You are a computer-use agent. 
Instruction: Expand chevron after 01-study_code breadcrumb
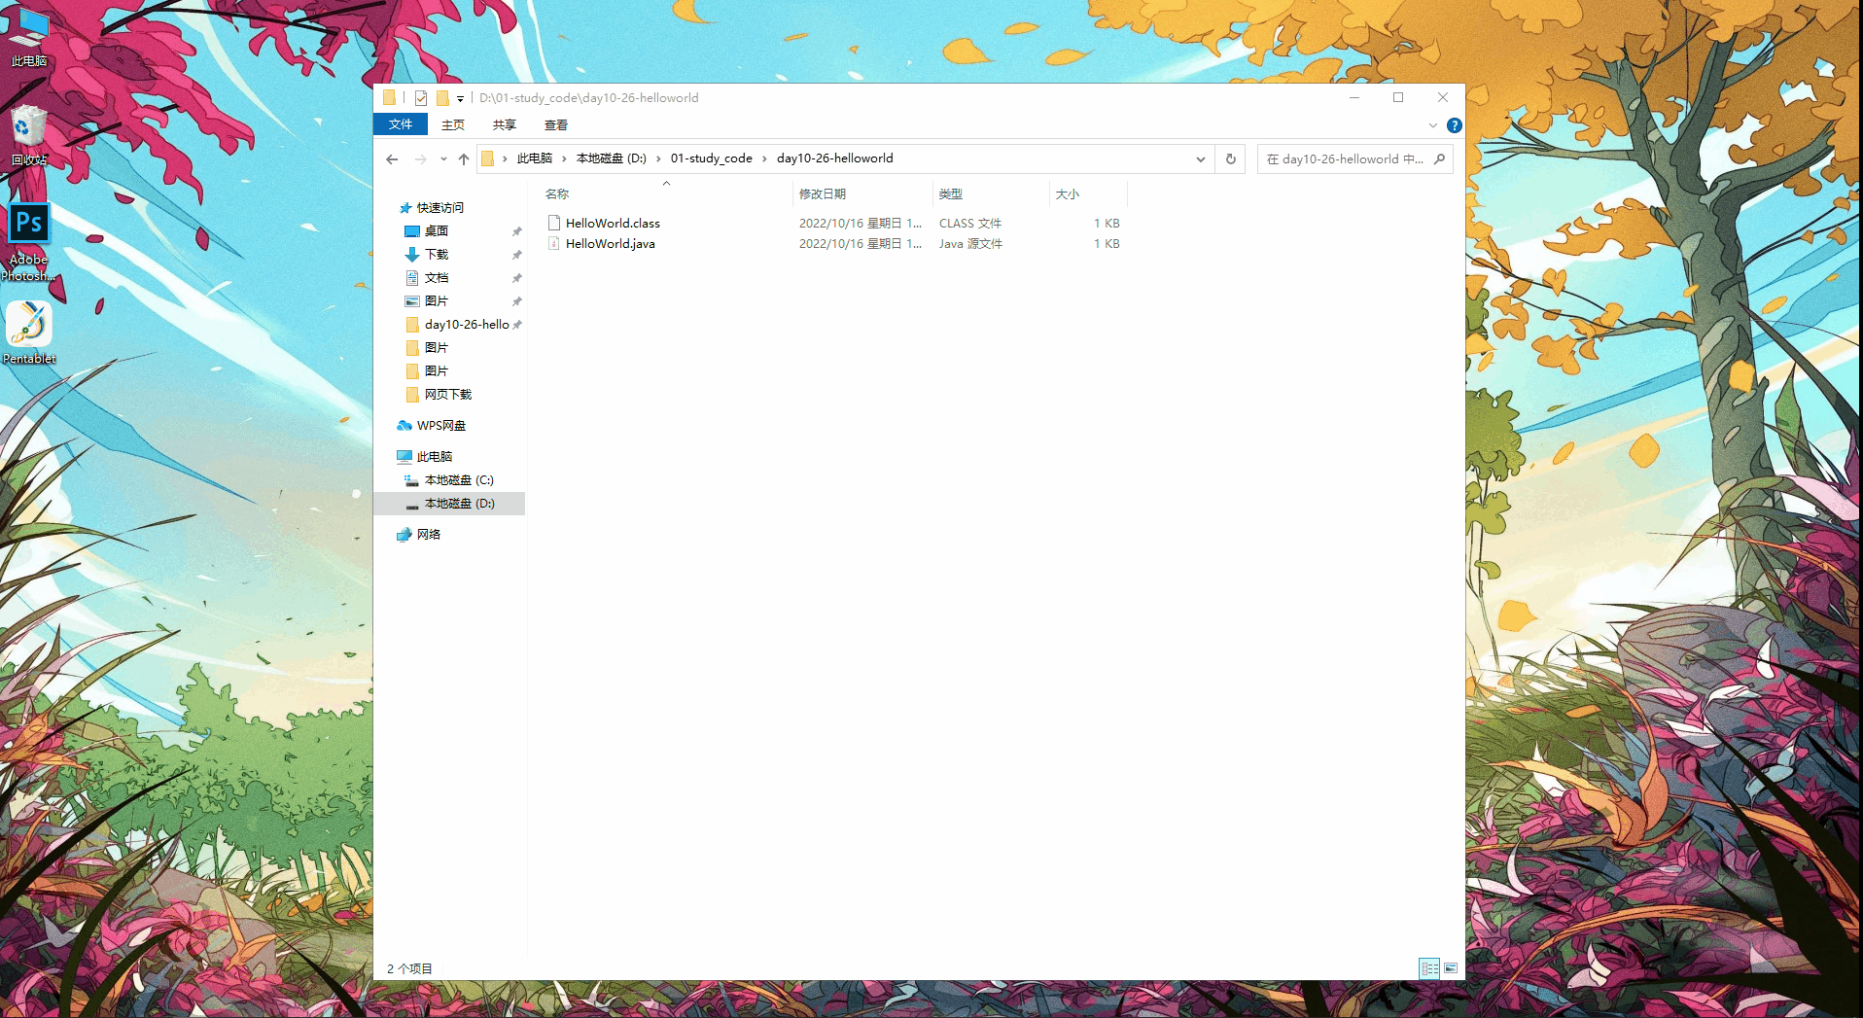(x=764, y=158)
